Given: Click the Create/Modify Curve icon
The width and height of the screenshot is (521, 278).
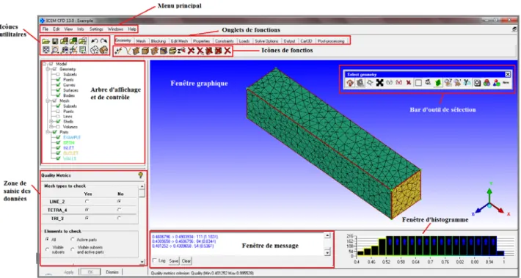Looking at the screenshot, I should (x=127, y=51).
